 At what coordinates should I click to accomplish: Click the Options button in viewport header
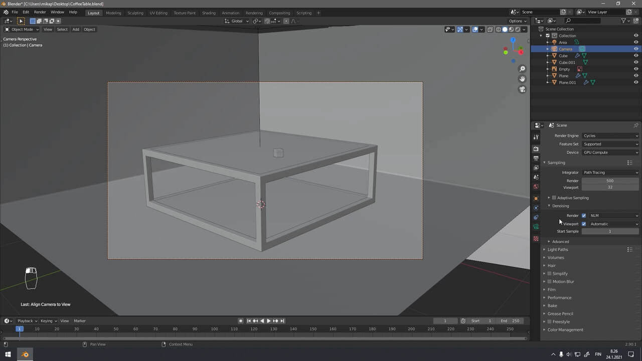(x=517, y=21)
